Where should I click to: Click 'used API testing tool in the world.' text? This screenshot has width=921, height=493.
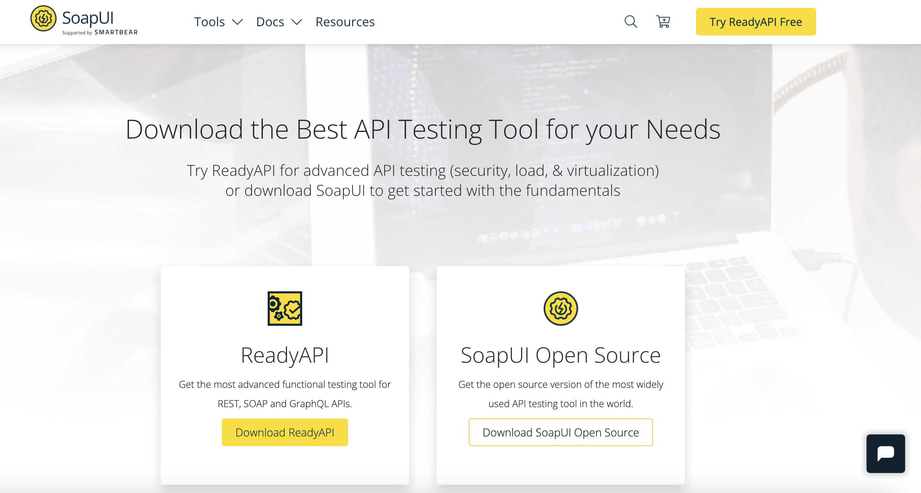tap(561, 404)
